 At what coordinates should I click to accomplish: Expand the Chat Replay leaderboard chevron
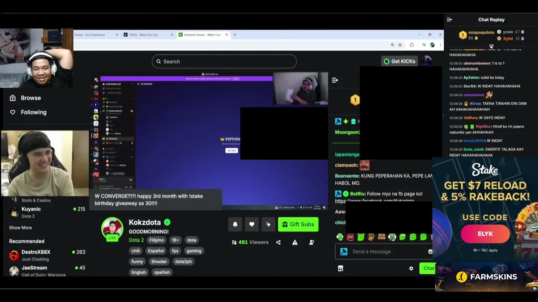[491, 46]
